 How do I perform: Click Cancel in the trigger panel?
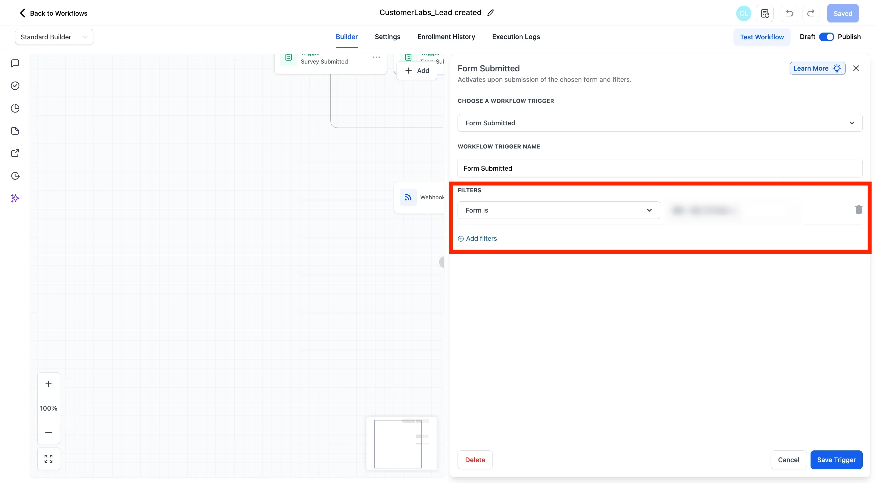(788, 460)
